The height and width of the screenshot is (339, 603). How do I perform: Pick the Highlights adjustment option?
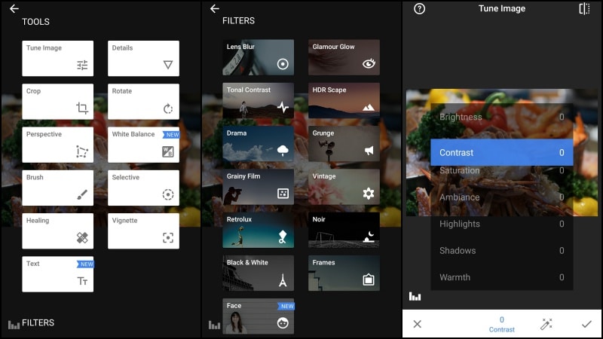(501, 224)
